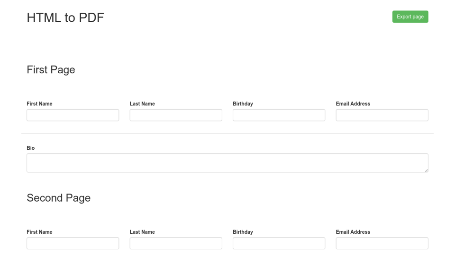
Task: Click the First Name label in First Page
Action: (x=39, y=104)
